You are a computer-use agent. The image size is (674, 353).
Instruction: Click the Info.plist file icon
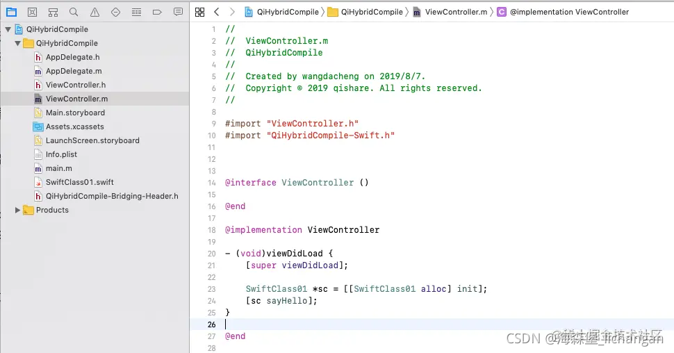pyautogui.click(x=38, y=154)
